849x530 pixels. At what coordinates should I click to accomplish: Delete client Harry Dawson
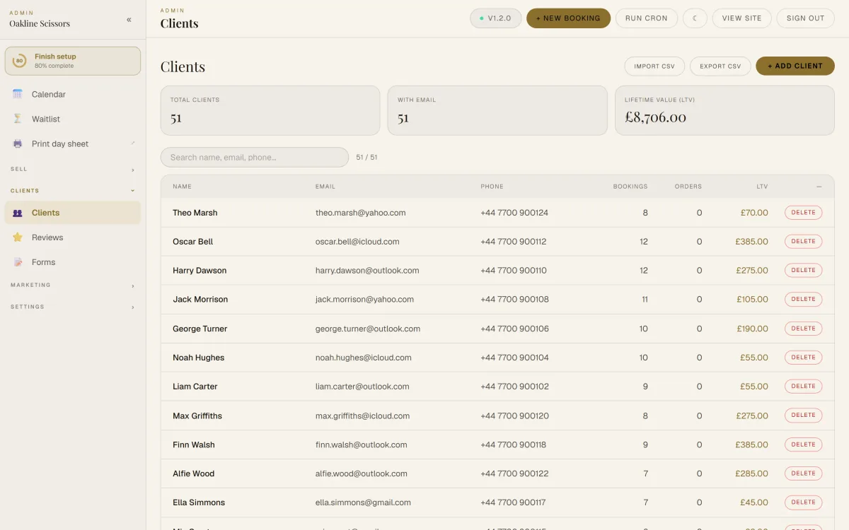pos(804,271)
